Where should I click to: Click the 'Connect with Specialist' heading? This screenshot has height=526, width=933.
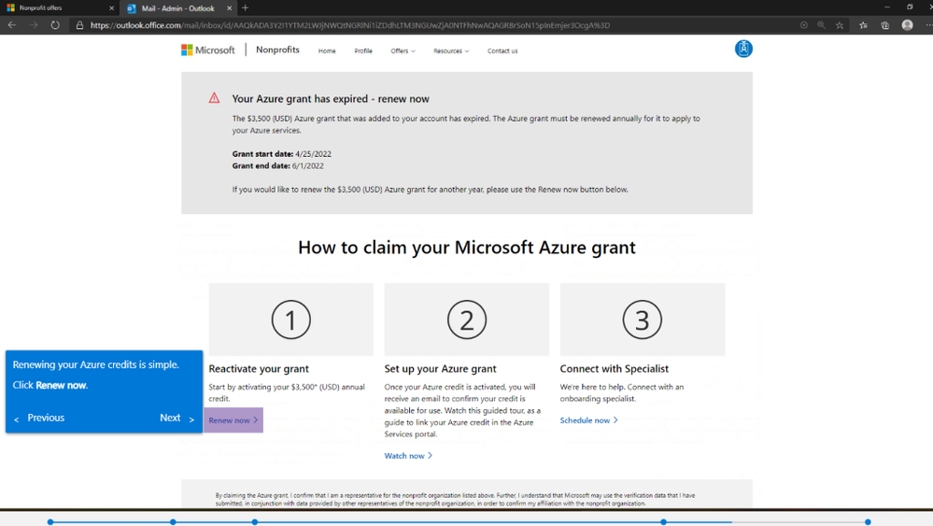point(615,369)
